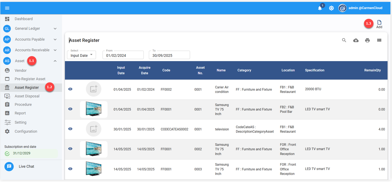View details of Carier Air condition row
The width and height of the screenshot is (392, 182).
coord(70,89)
